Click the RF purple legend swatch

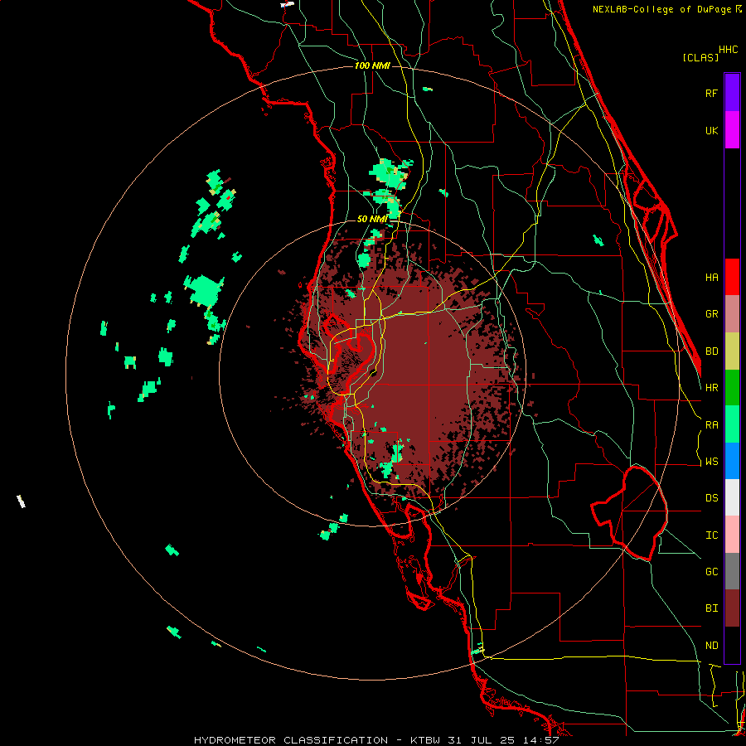pyautogui.click(x=732, y=93)
